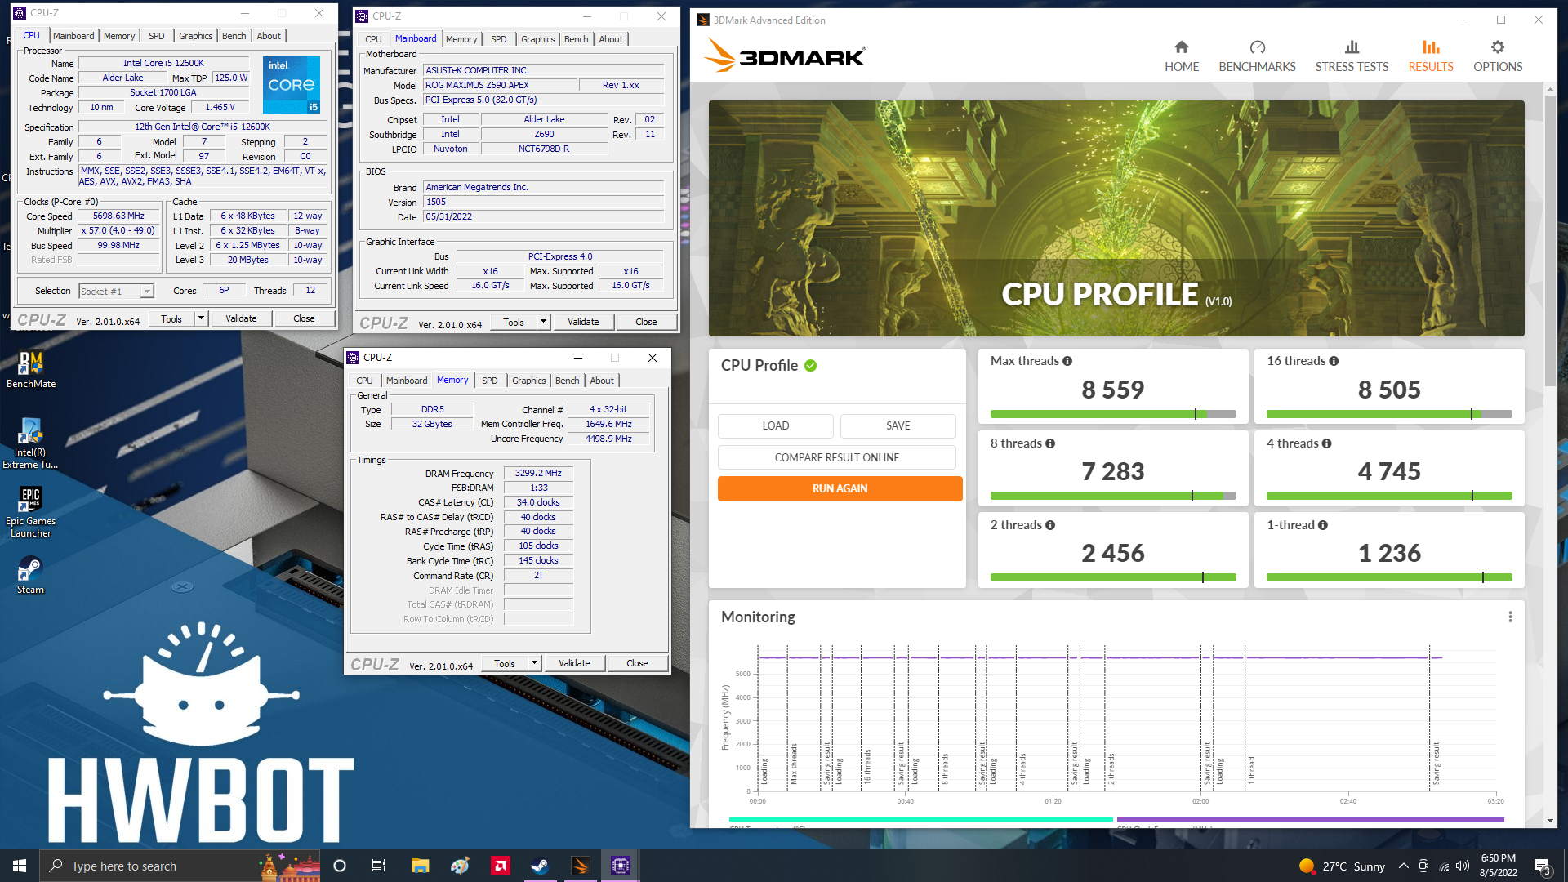Click Validate in CPU-Z Memory window

574,663
